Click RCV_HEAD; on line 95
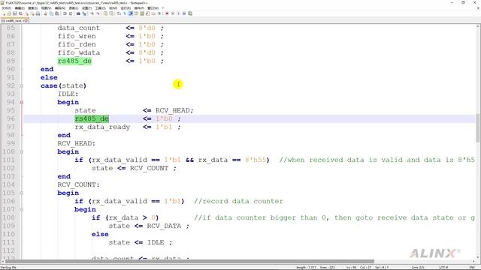 (x=174, y=110)
